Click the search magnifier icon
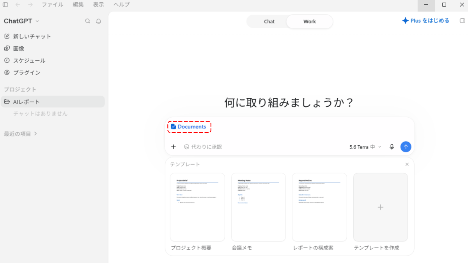Screen dimensions: 468x263 [88, 21]
